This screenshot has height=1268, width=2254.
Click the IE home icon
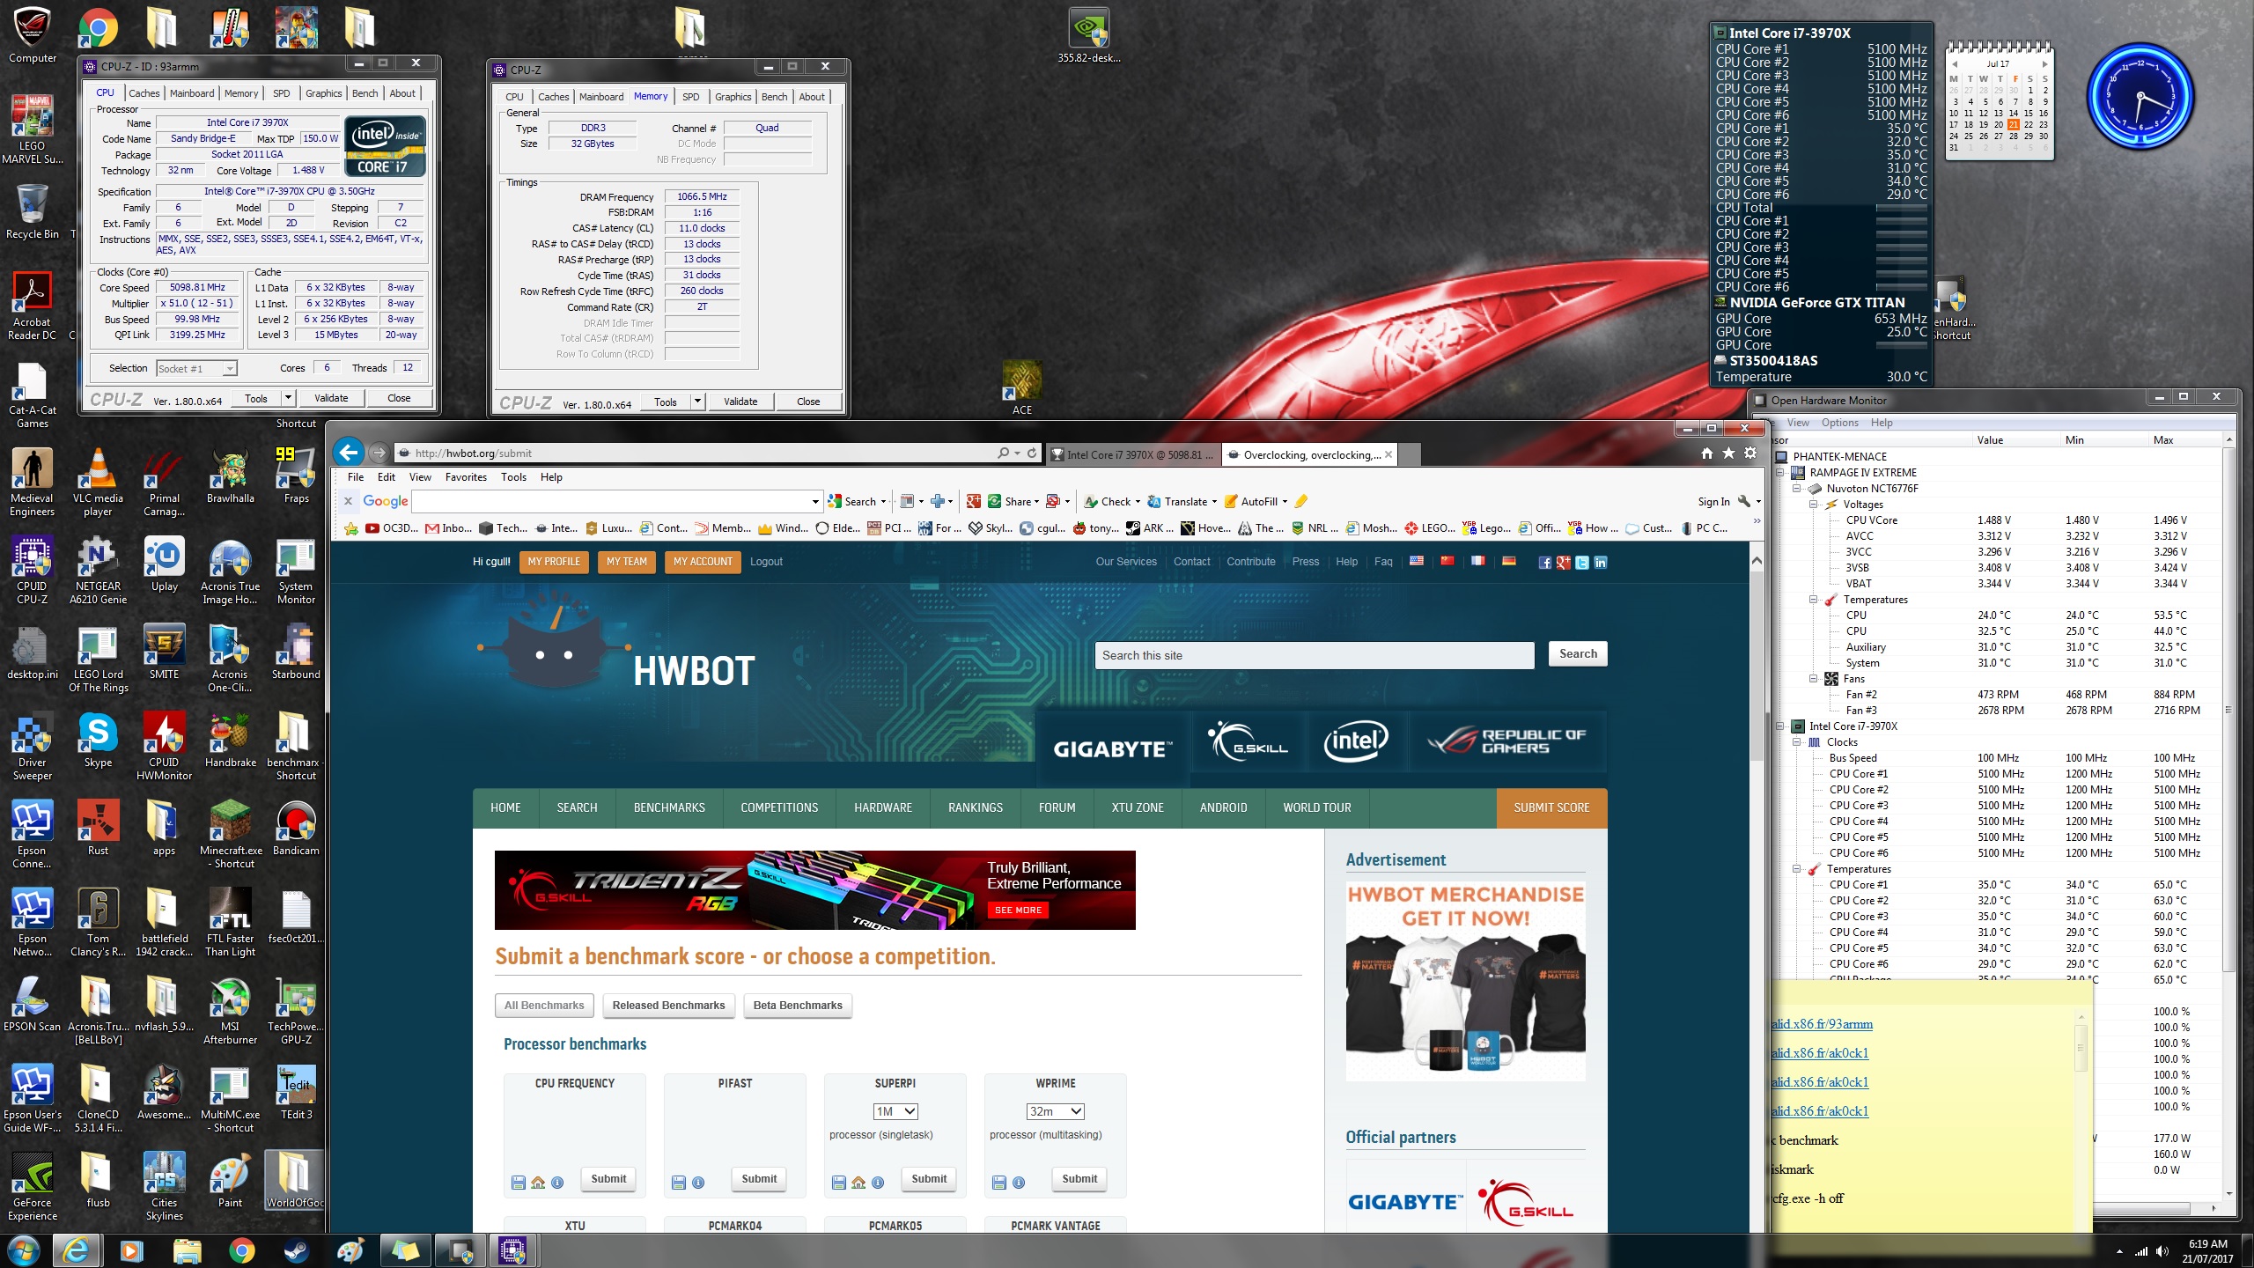(x=1707, y=453)
